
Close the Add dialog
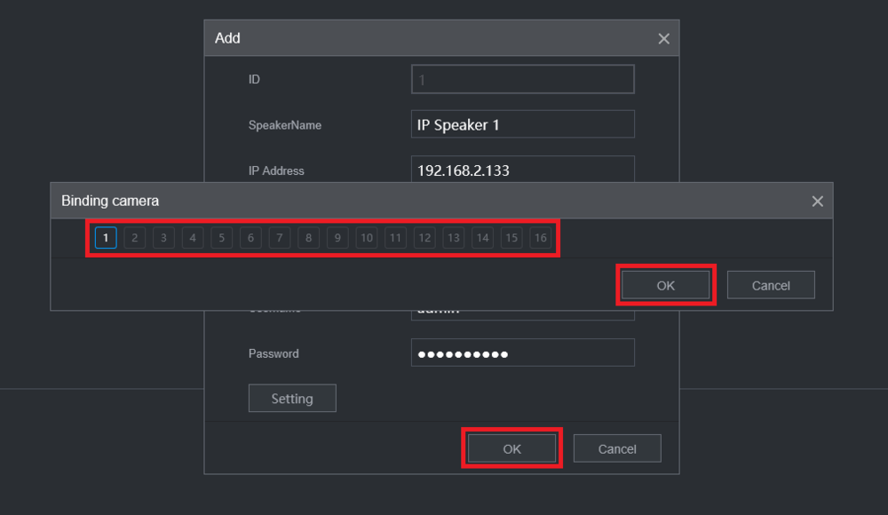[x=663, y=38]
